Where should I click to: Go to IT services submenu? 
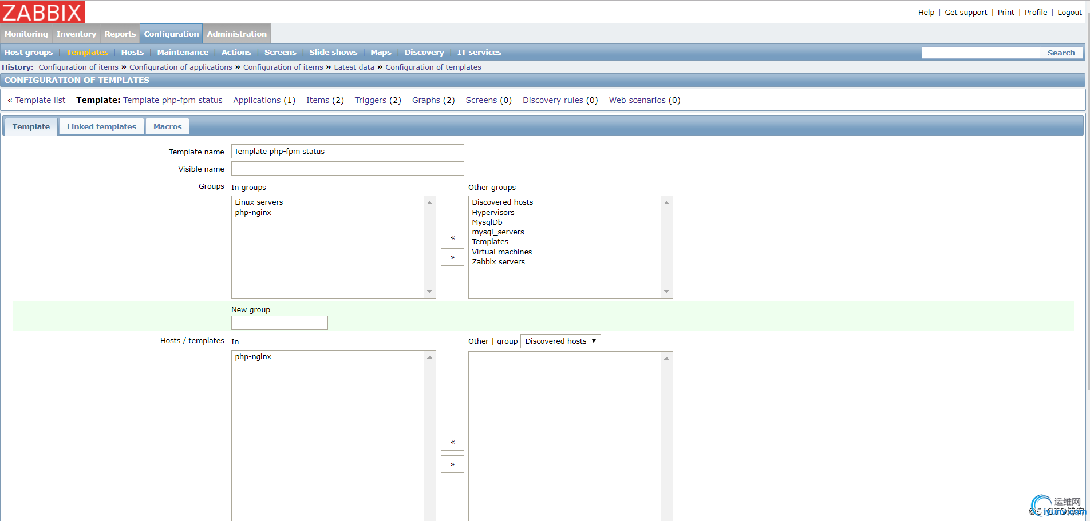click(479, 53)
